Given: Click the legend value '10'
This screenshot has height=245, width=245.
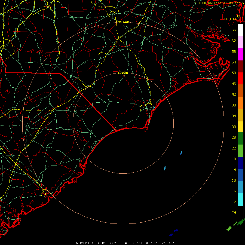Looking at the screenshot, I should pyautogui.click(x=234, y=180).
